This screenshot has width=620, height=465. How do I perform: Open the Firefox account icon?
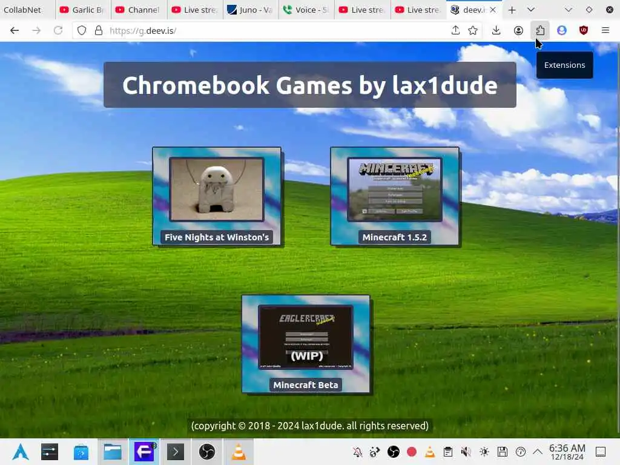click(518, 30)
